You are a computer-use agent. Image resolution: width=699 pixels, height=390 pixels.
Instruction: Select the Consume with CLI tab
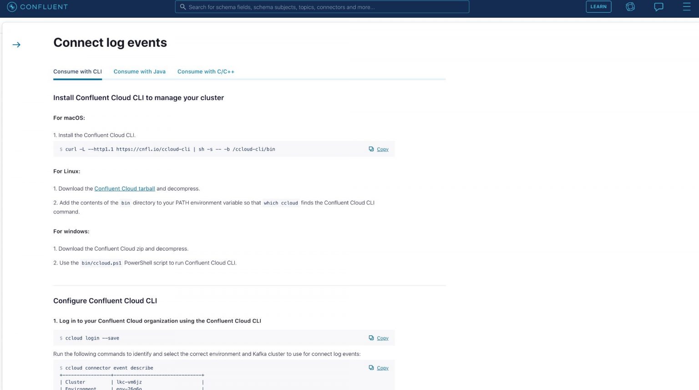[77, 71]
